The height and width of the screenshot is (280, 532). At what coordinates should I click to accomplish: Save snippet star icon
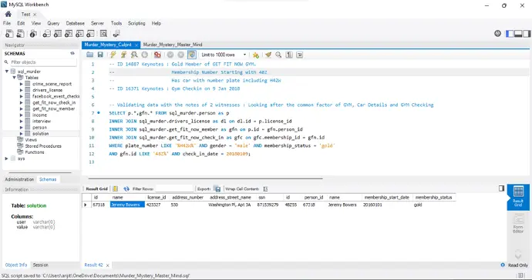[x=256, y=55]
